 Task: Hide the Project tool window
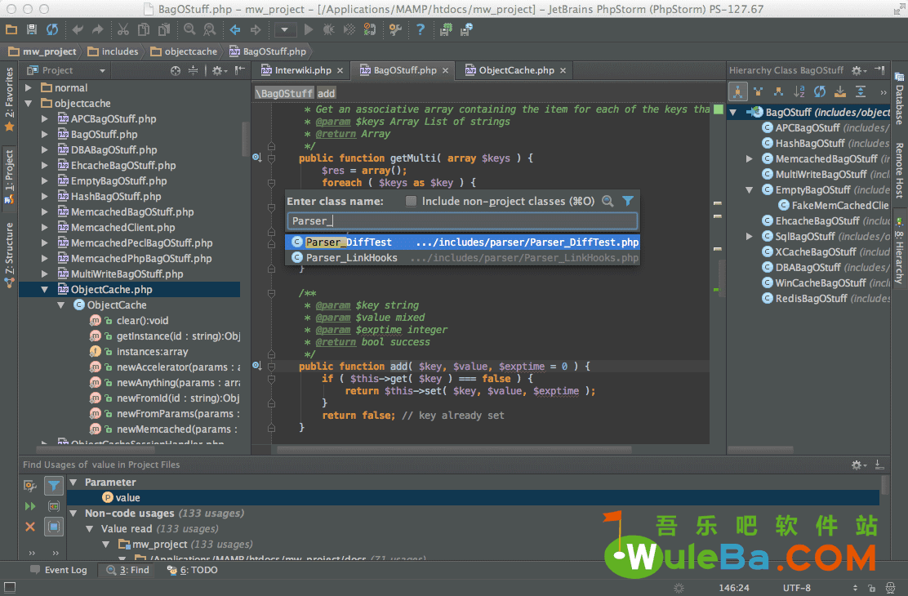[x=240, y=70]
